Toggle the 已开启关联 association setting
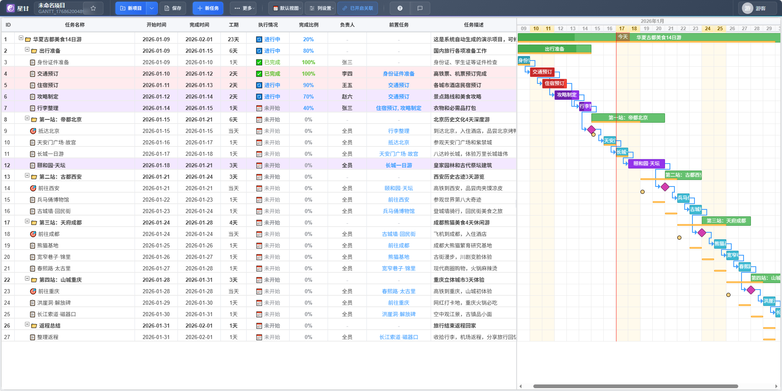This screenshot has height=391, width=782. [357, 8]
